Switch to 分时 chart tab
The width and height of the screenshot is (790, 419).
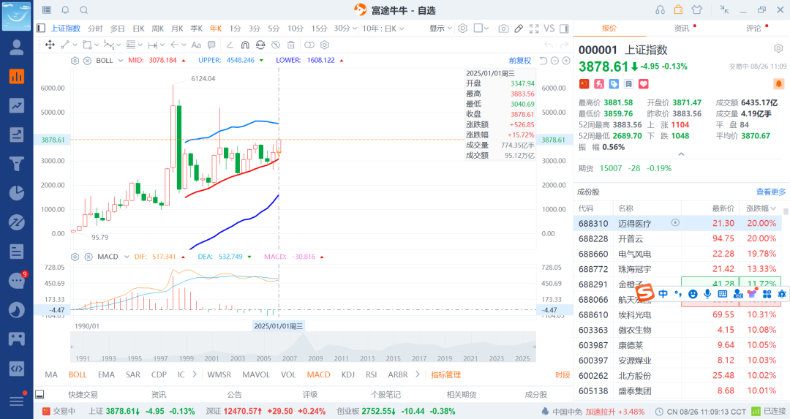(x=94, y=29)
